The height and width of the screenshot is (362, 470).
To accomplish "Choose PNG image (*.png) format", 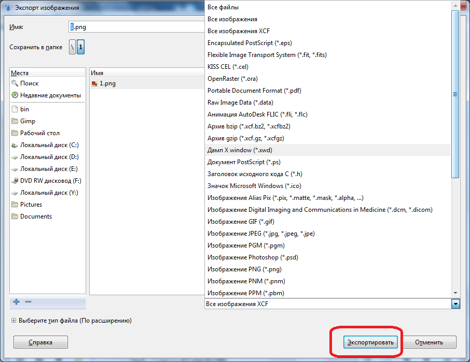I will tap(245, 269).
